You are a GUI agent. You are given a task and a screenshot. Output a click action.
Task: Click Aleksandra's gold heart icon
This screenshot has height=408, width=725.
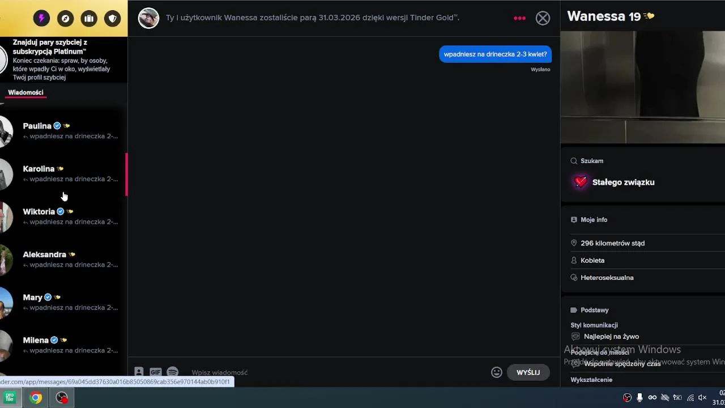tap(72, 254)
